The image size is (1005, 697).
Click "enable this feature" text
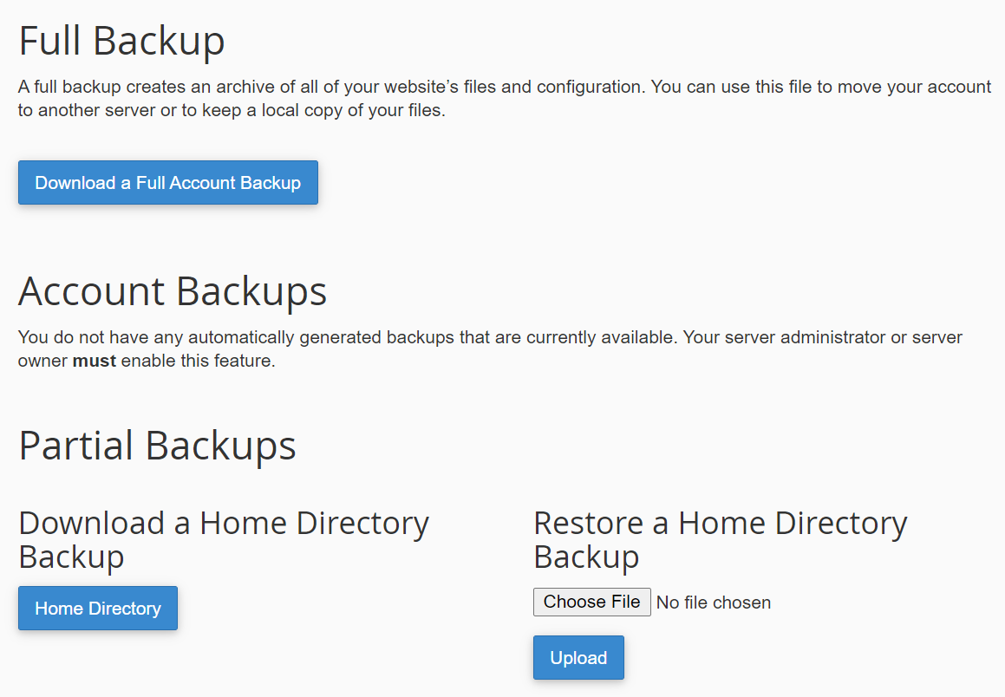[198, 361]
